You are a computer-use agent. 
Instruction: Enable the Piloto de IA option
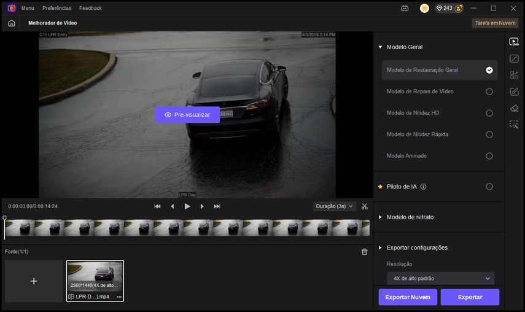point(489,187)
